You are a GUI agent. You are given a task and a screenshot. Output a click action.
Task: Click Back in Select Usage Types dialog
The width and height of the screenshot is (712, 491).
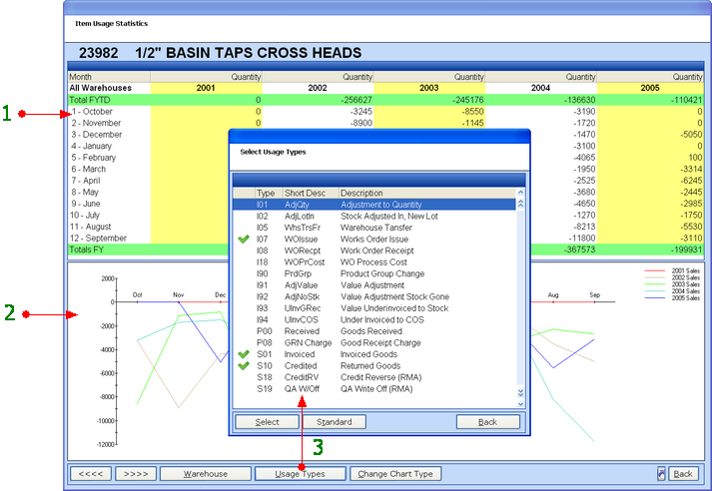pyautogui.click(x=487, y=422)
